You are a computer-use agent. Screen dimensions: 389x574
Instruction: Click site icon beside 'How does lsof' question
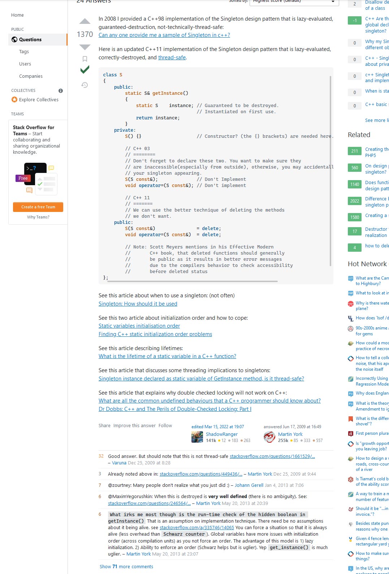point(350,318)
